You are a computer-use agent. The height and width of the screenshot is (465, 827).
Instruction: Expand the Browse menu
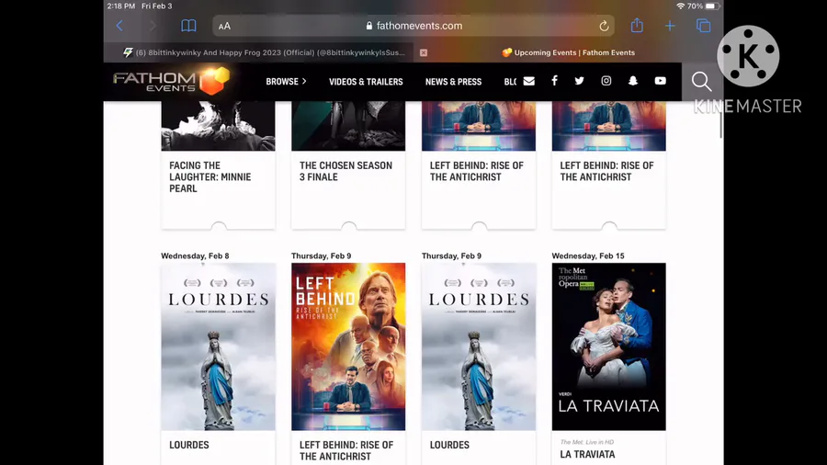(286, 82)
